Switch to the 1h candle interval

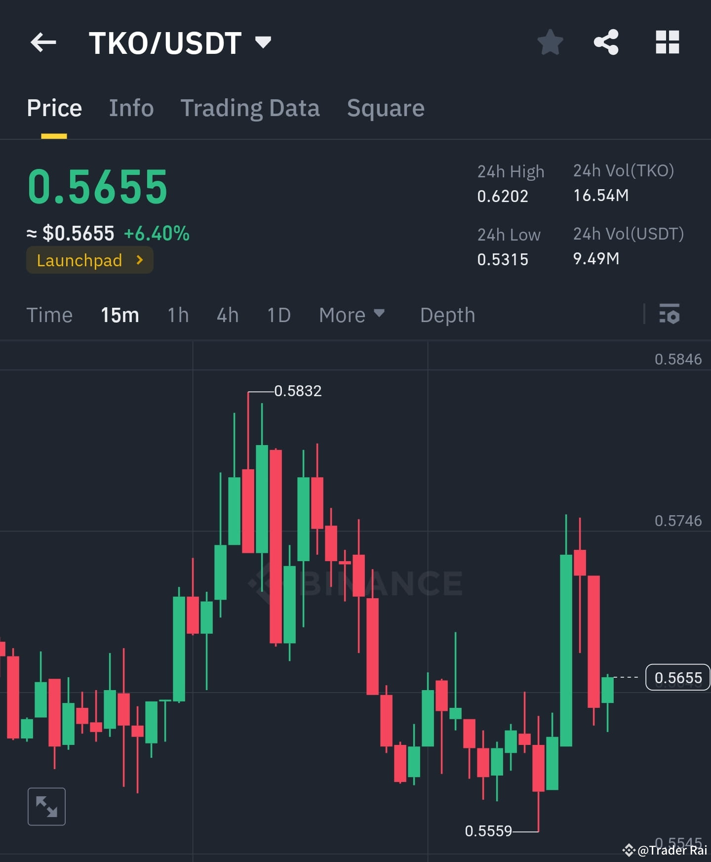tap(177, 315)
